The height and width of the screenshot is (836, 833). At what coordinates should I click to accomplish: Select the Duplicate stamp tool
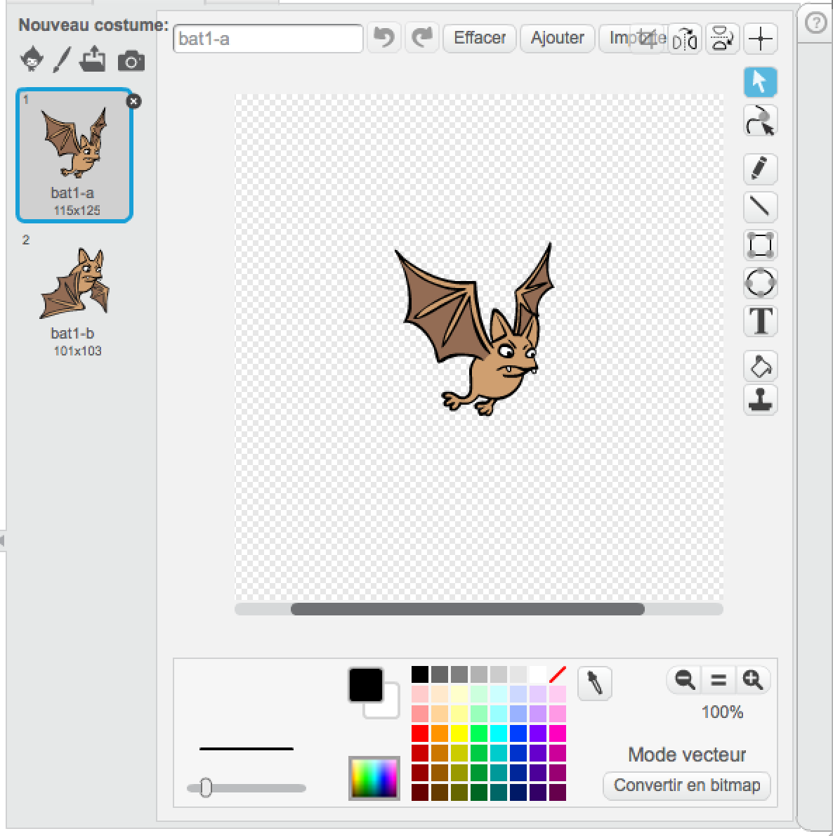click(761, 400)
